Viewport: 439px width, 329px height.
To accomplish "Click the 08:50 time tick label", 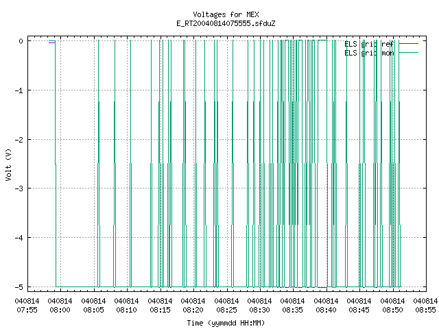I will click(x=392, y=310).
